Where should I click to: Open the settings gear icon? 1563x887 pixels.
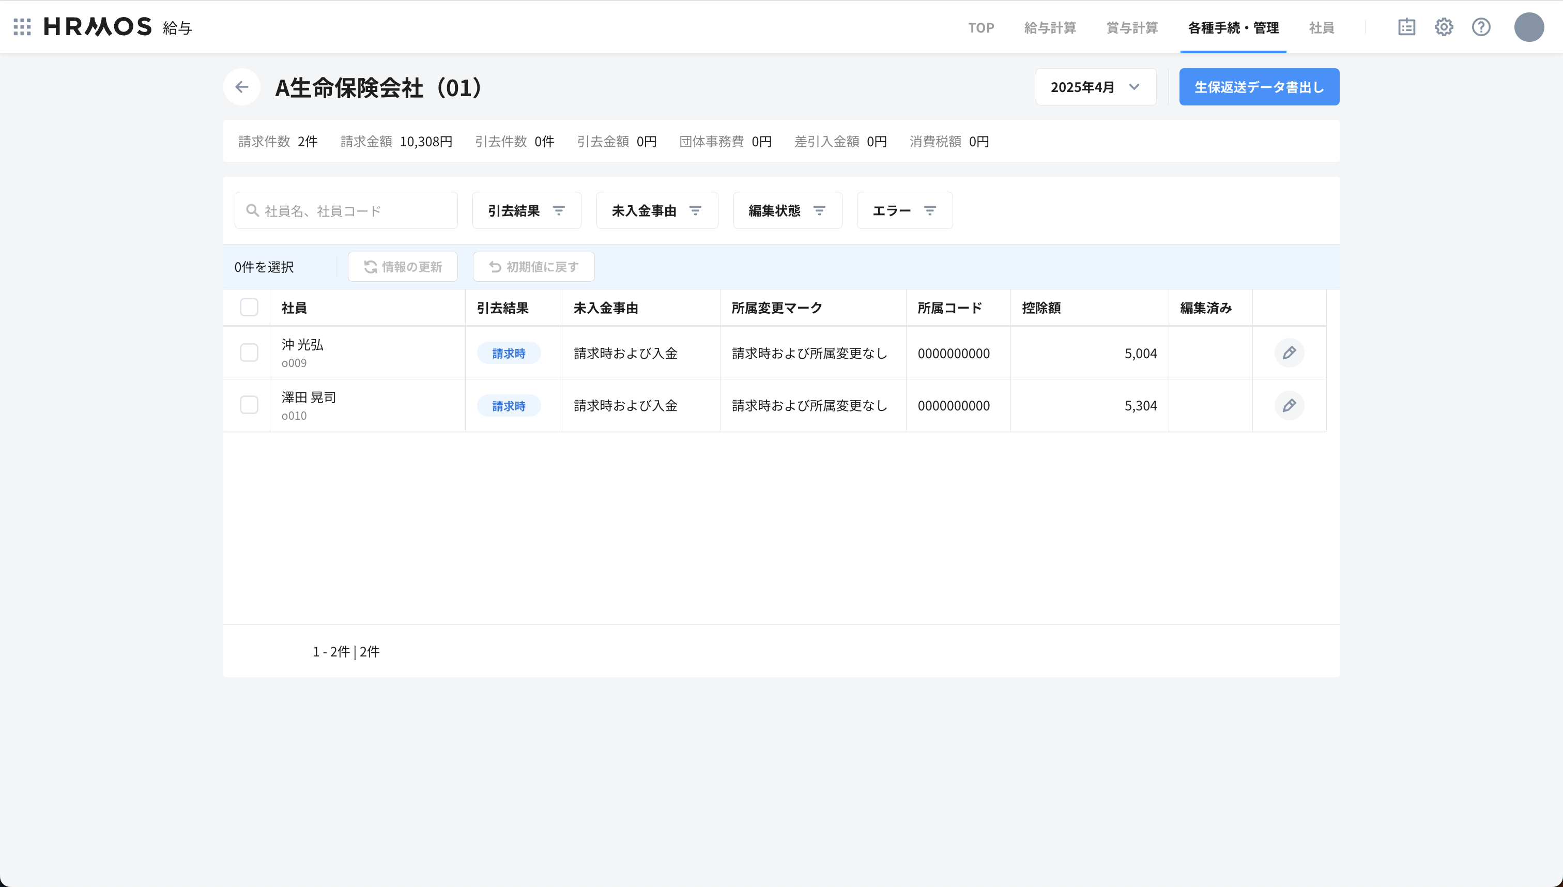pos(1444,27)
